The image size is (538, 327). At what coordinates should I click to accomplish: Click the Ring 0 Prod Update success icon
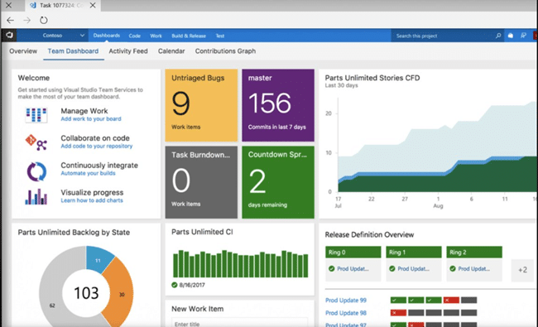click(x=331, y=269)
